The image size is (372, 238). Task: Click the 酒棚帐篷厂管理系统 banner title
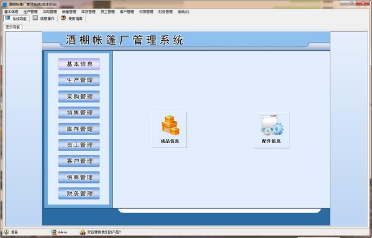coord(125,40)
